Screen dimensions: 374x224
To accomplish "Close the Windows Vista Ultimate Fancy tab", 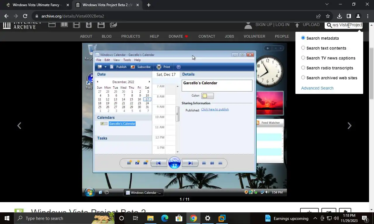I will pos(67,5).
